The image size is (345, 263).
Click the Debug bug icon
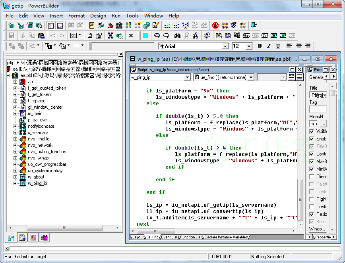click(215, 25)
